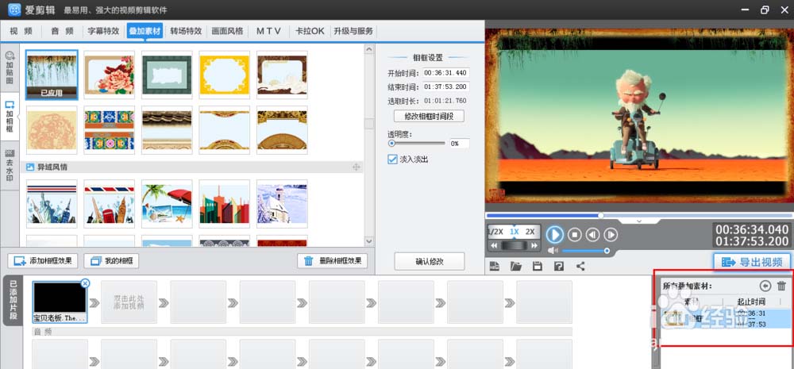Click the frame list scroll-down arrow

click(x=369, y=241)
